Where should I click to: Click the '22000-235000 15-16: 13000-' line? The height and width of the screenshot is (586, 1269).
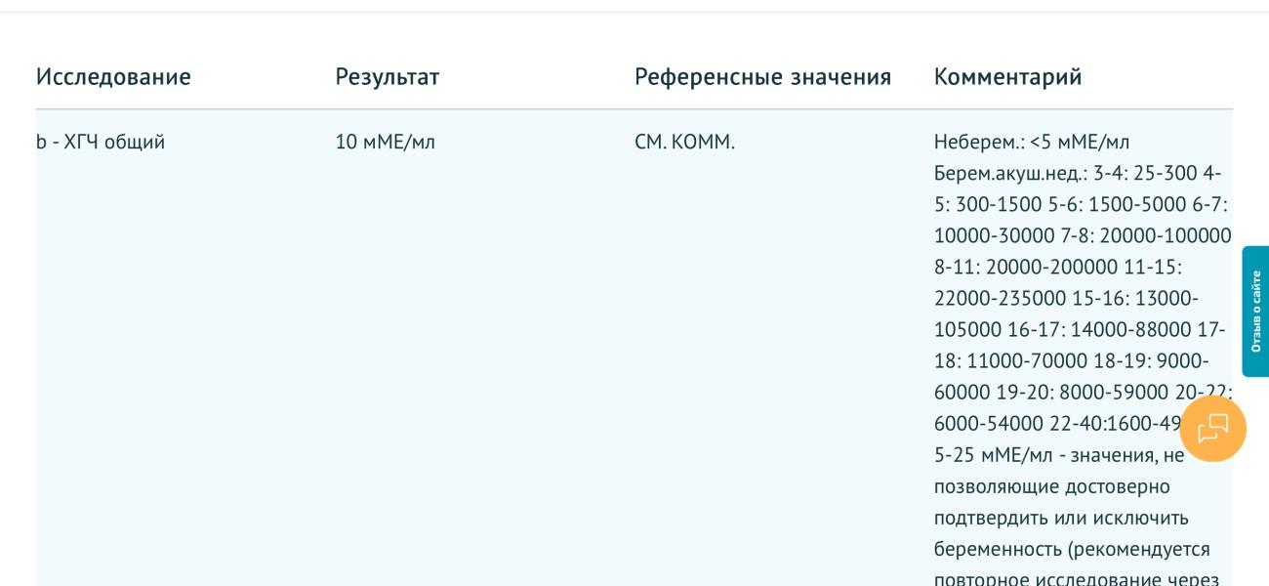(x=1066, y=299)
